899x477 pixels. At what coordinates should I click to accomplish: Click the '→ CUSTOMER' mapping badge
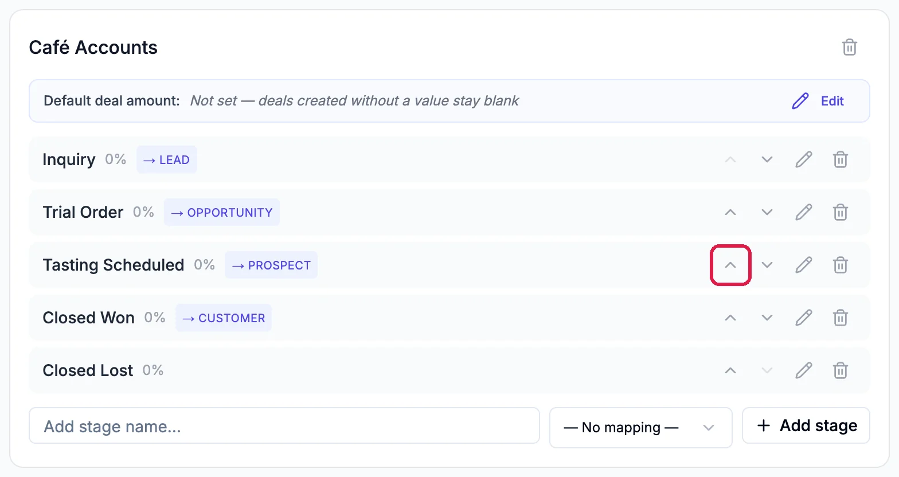click(x=224, y=318)
